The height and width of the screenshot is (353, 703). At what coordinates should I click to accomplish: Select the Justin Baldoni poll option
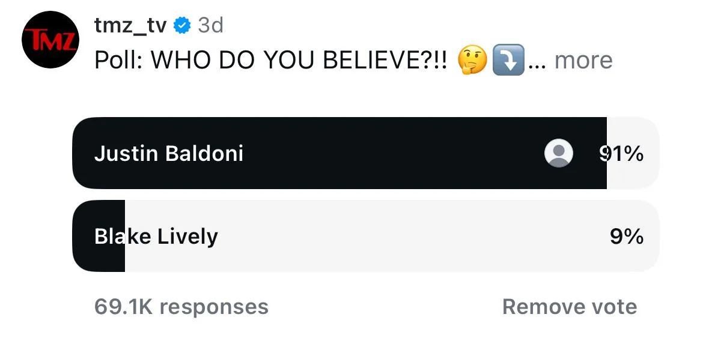[169, 154]
